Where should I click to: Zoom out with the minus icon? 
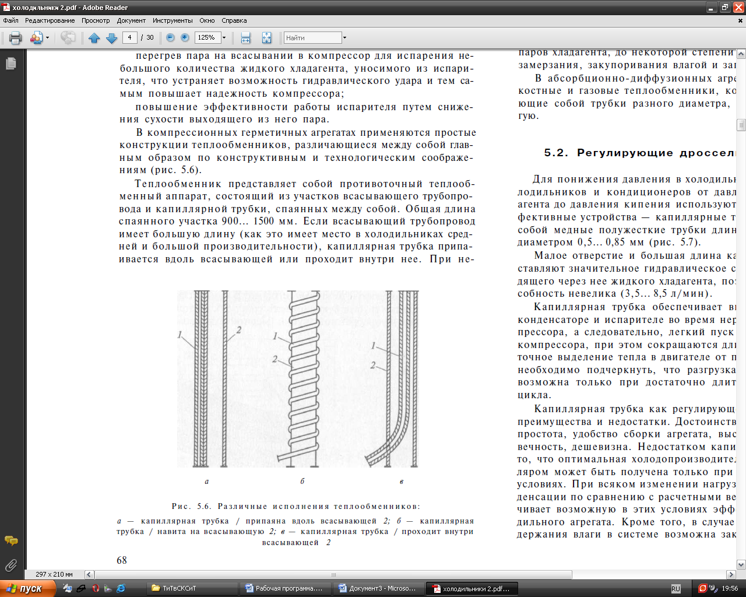tap(170, 37)
